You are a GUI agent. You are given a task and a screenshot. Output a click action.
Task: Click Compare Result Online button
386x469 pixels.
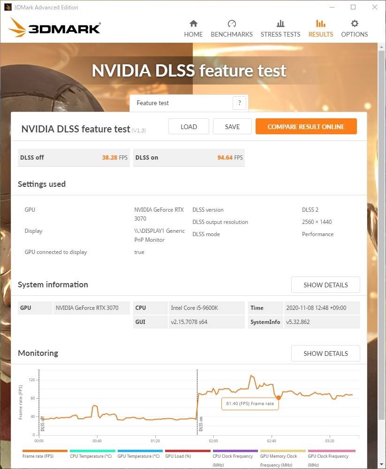tap(306, 127)
